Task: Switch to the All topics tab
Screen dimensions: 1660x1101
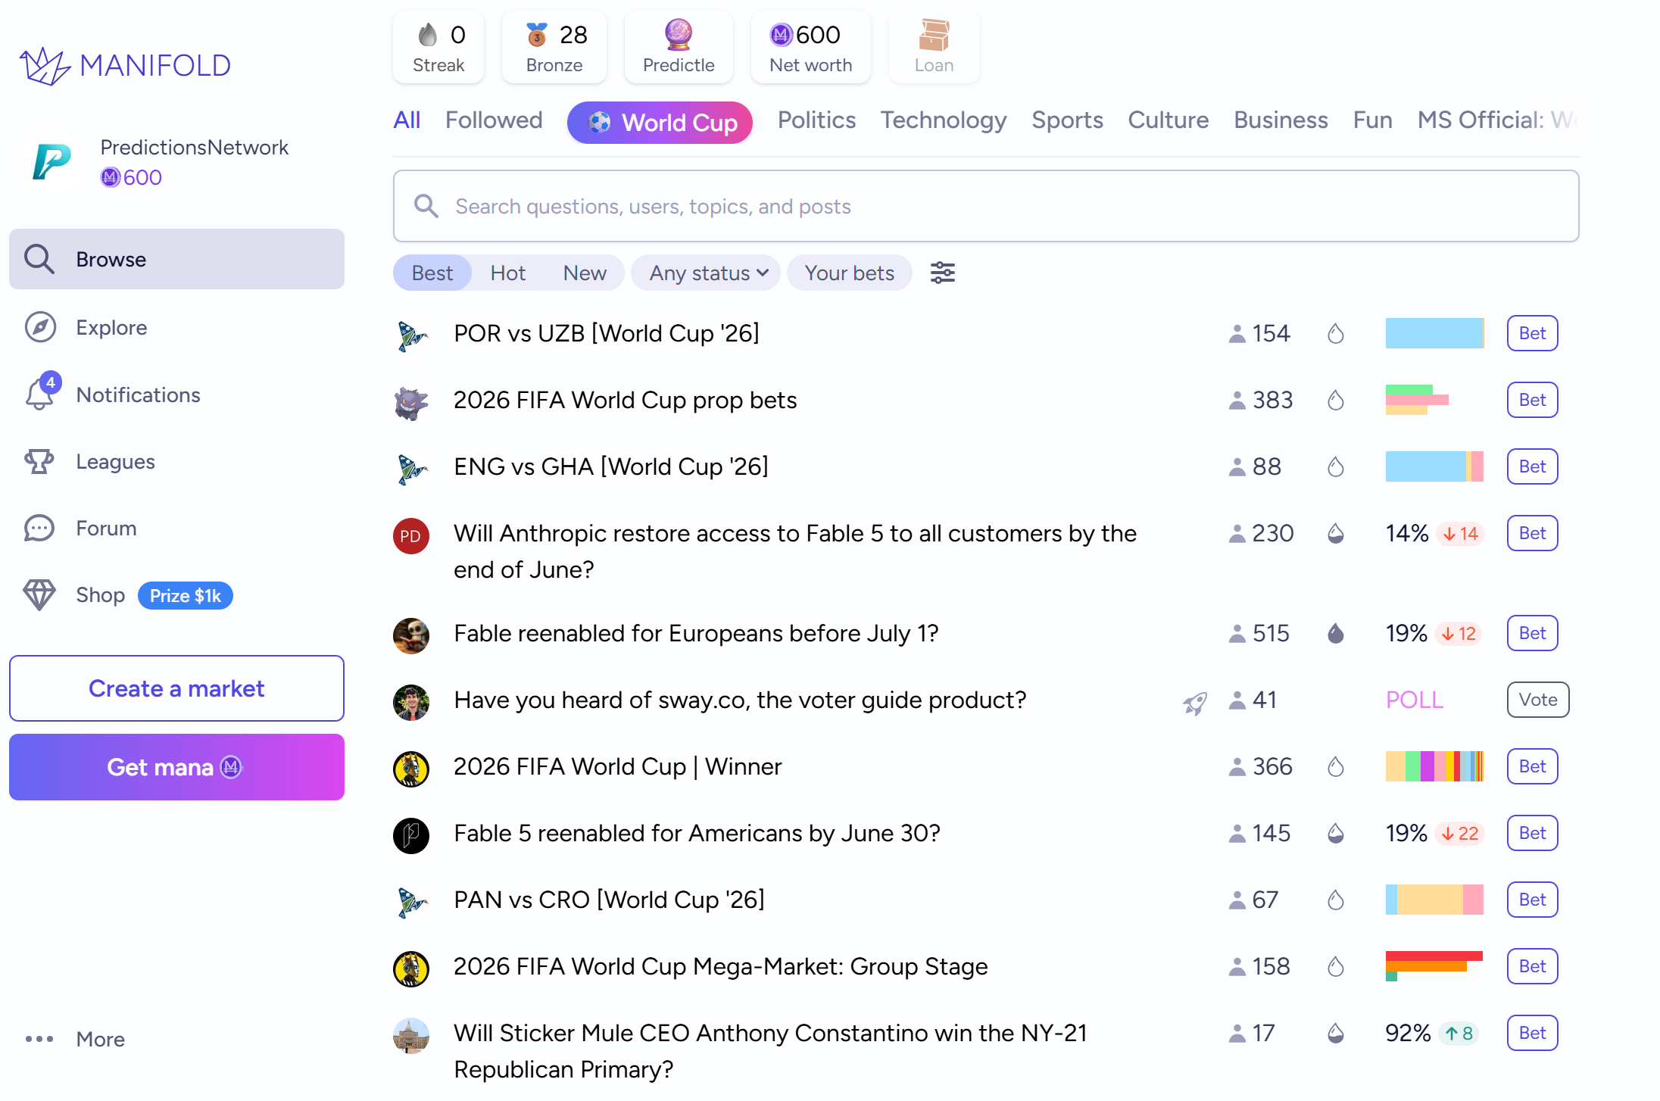Action: click(407, 120)
